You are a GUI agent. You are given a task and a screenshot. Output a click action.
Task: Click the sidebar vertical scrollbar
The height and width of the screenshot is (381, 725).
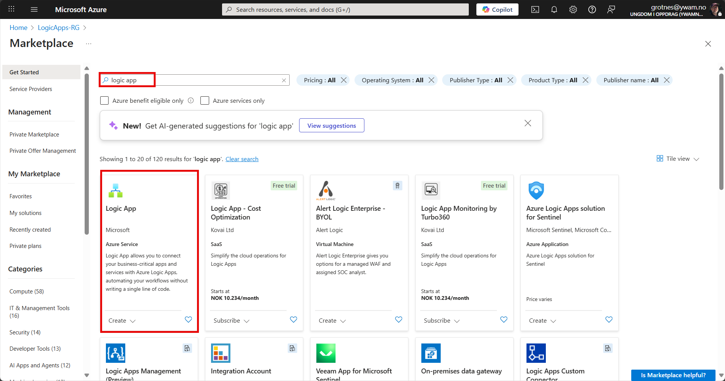pyautogui.click(x=87, y=154)
